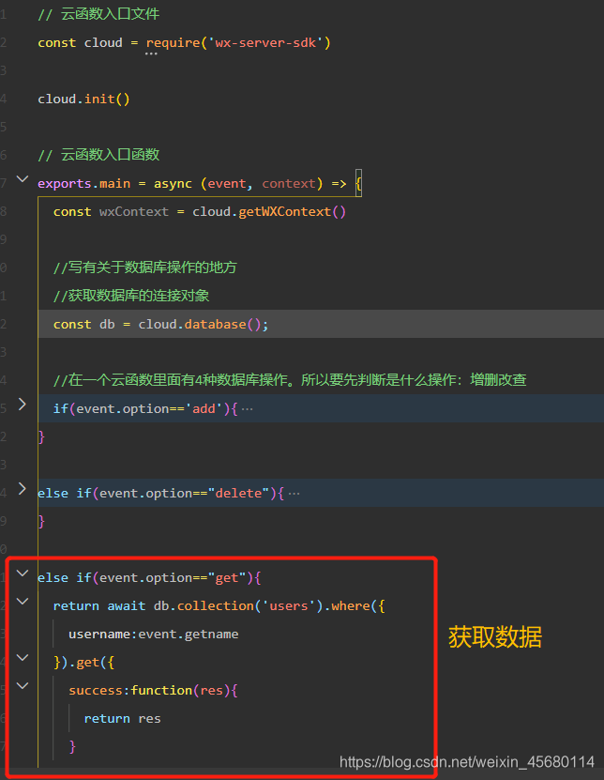Expand the folded else-if "delete" block

coord(23,488)
